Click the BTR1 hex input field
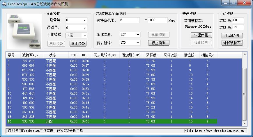This screenshot has width=253, height=137. point(238,27)
